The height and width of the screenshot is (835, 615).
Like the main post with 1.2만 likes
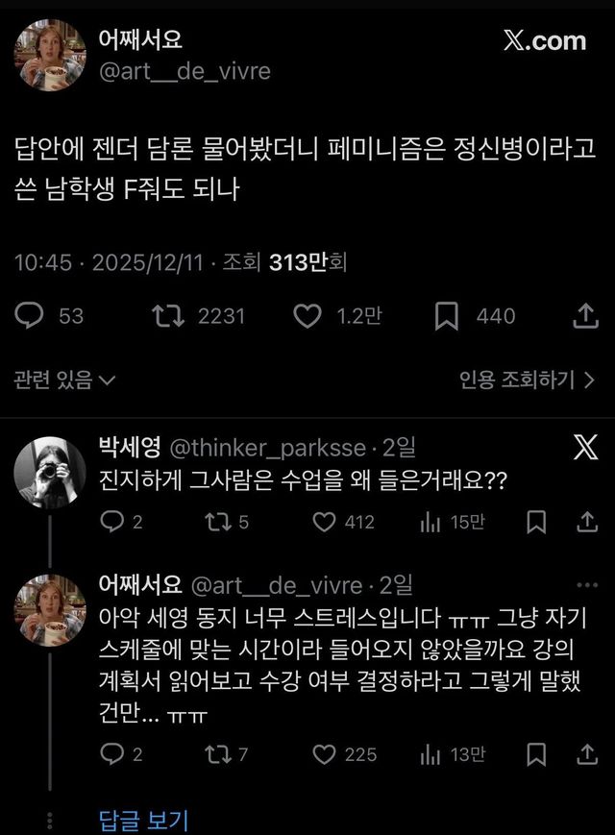click(307, 315)
